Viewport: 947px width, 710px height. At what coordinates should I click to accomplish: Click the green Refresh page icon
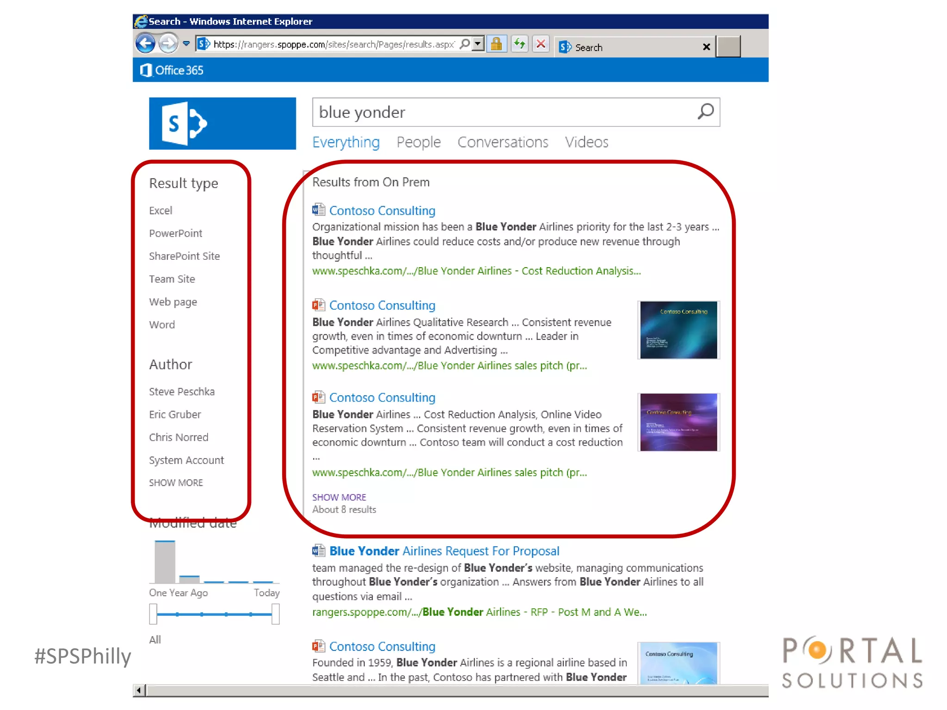520,44
